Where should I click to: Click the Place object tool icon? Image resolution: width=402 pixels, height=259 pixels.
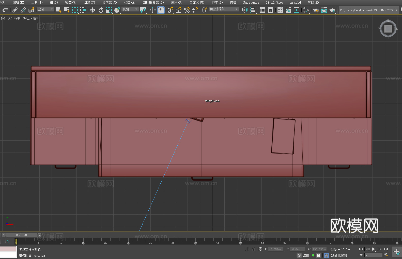[x=117, y=10]
